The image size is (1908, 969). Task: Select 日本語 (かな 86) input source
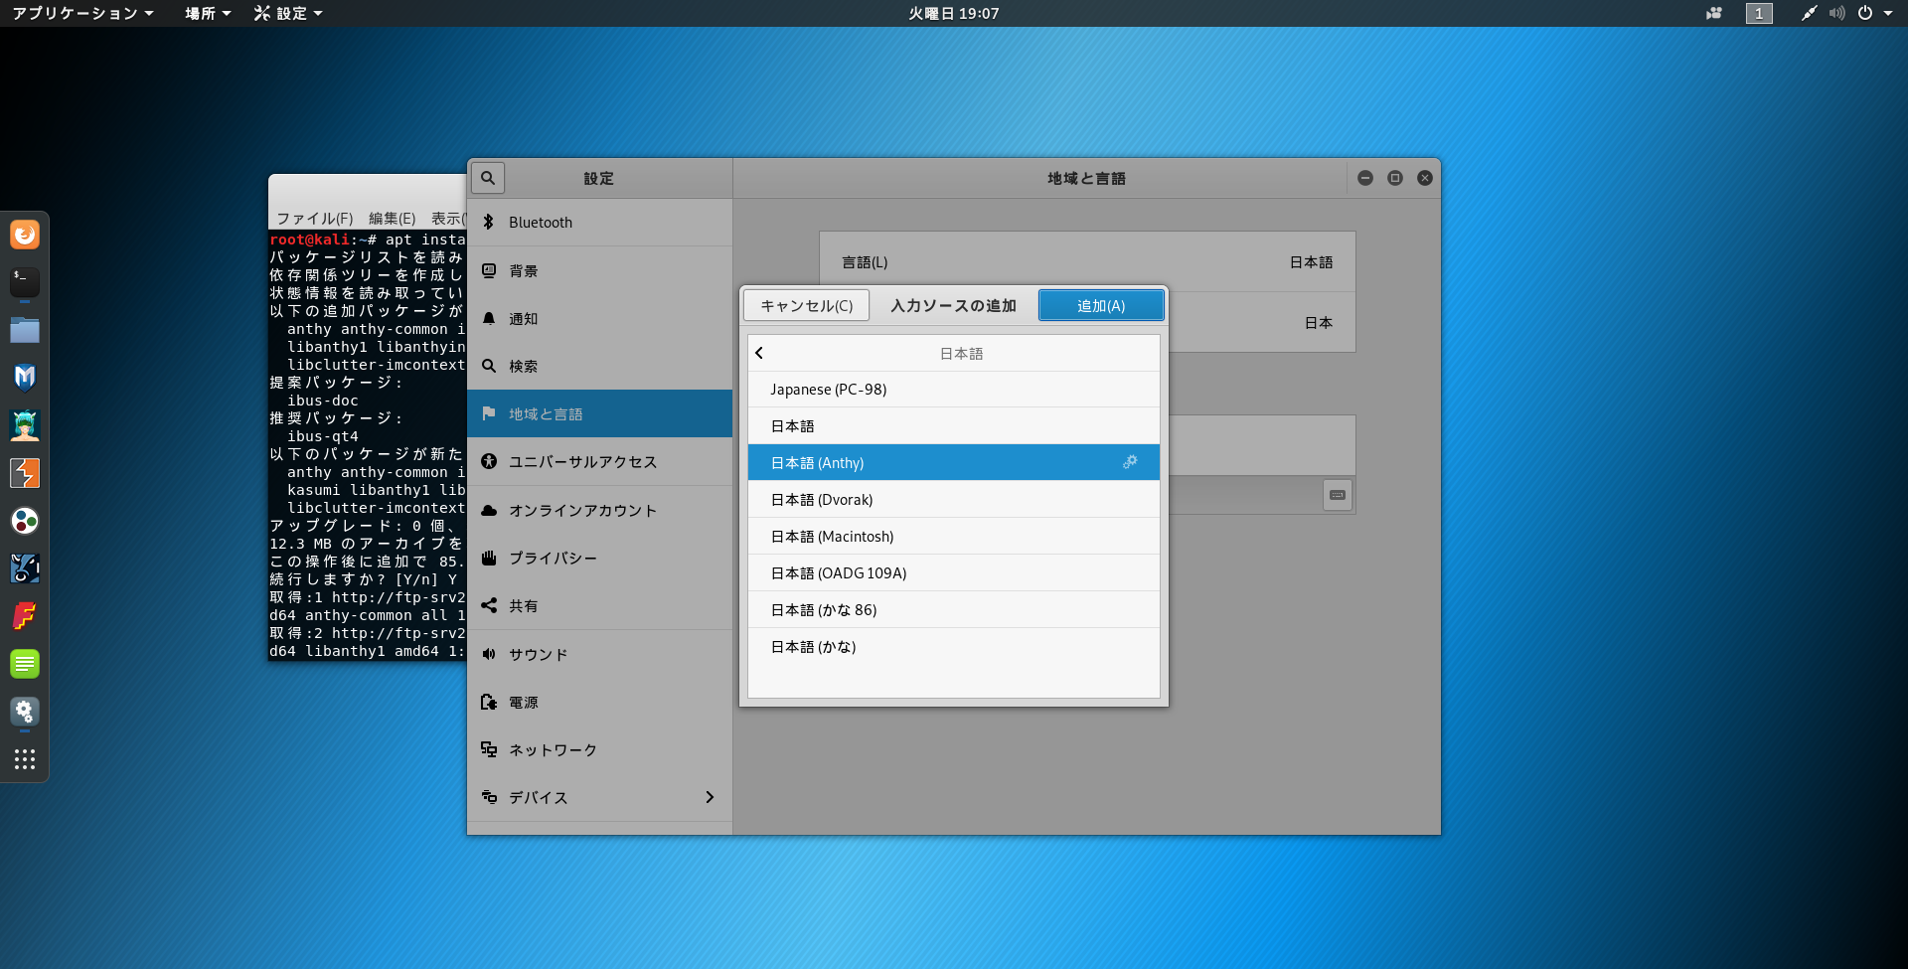[954, 610]
